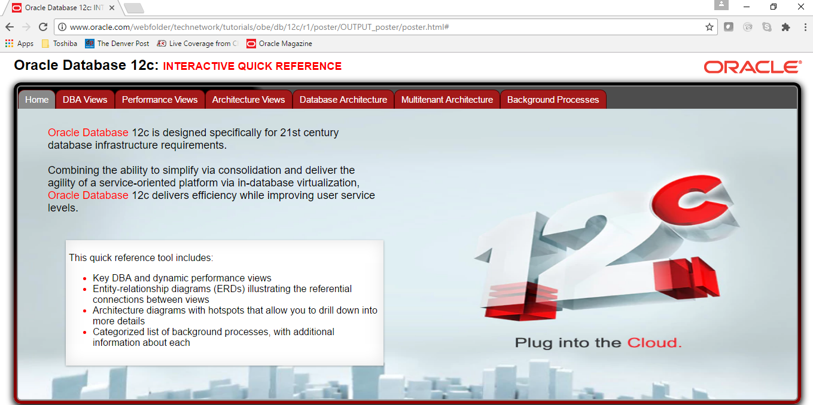Open the Live Coverage bookmark

tap(197, 44)
